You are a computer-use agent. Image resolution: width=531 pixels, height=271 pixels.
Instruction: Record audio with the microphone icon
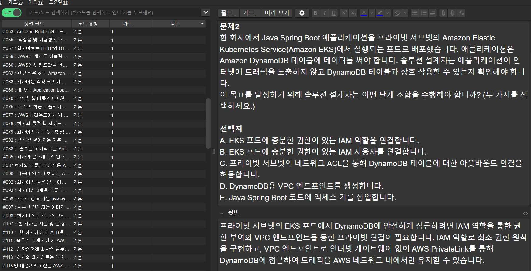point(453,13)
